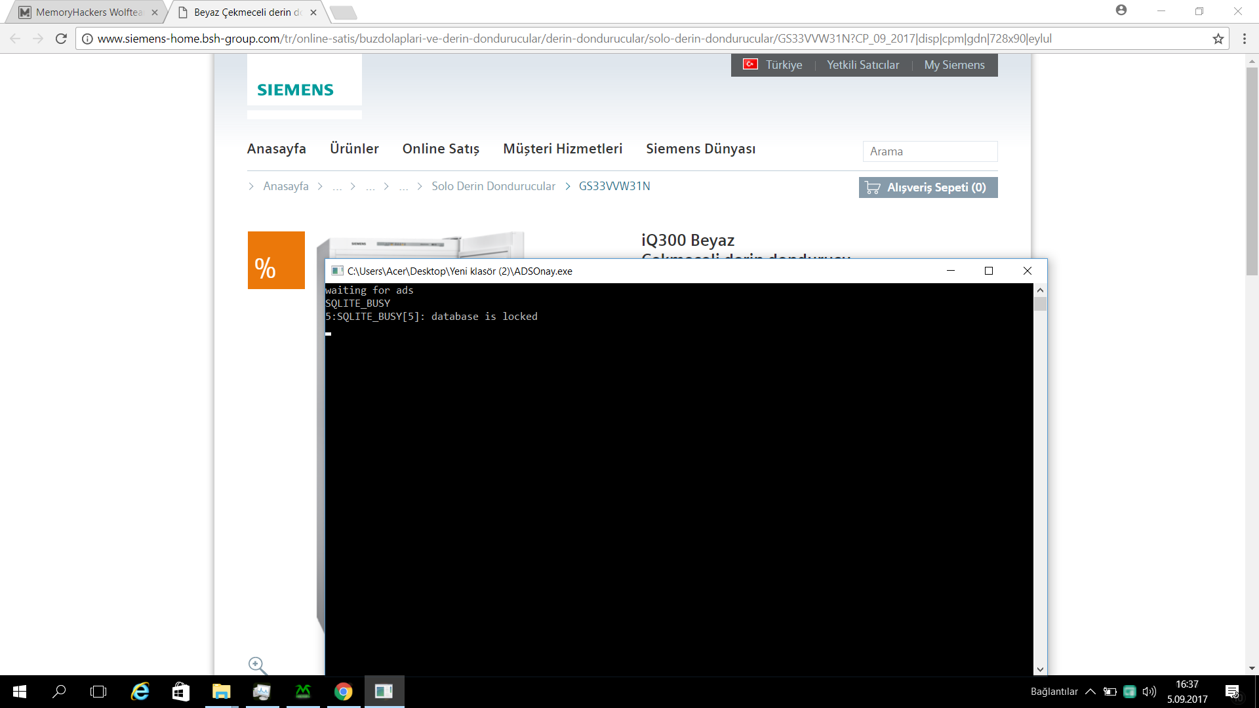Open the green M app on the taskbar
Screen dimensions: 1259x708
tap(303, 692)
